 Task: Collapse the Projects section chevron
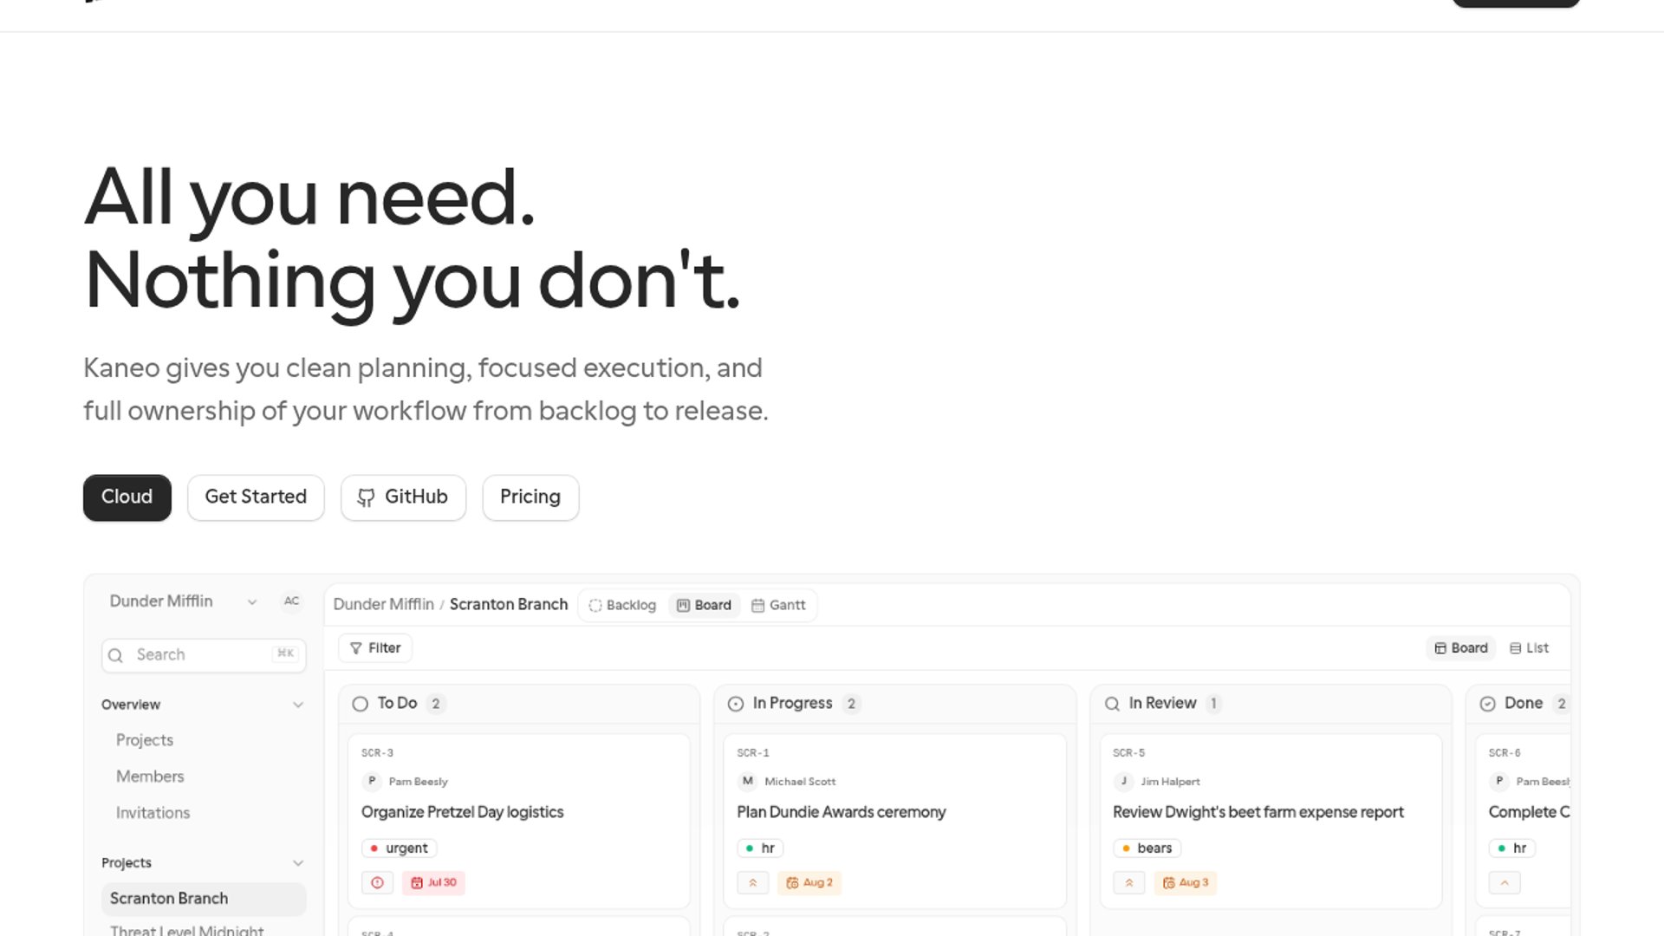(298, 863)
